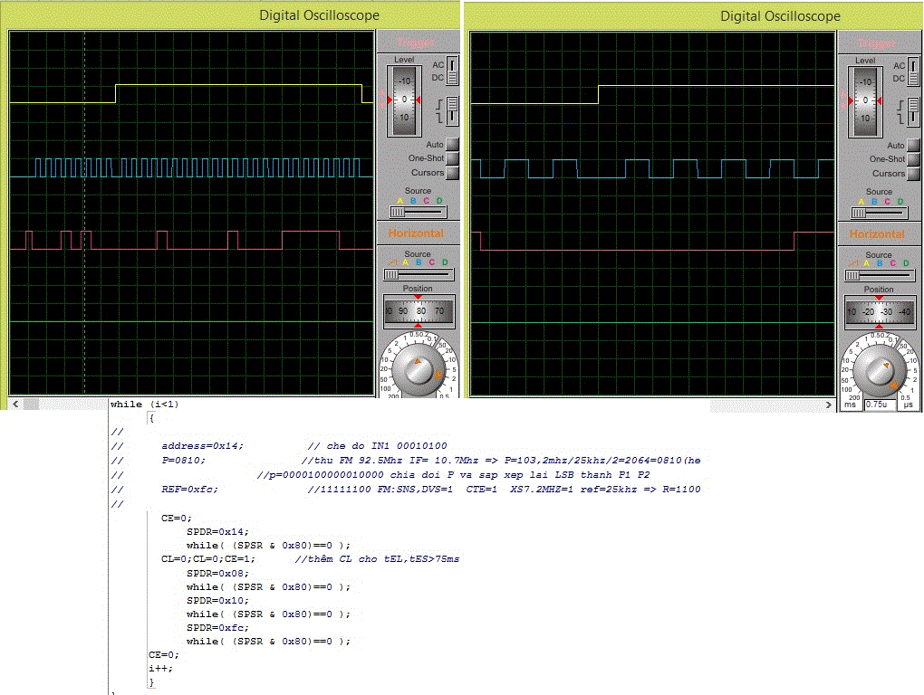Click the trigger edge switch on right scope

point(913,111)
